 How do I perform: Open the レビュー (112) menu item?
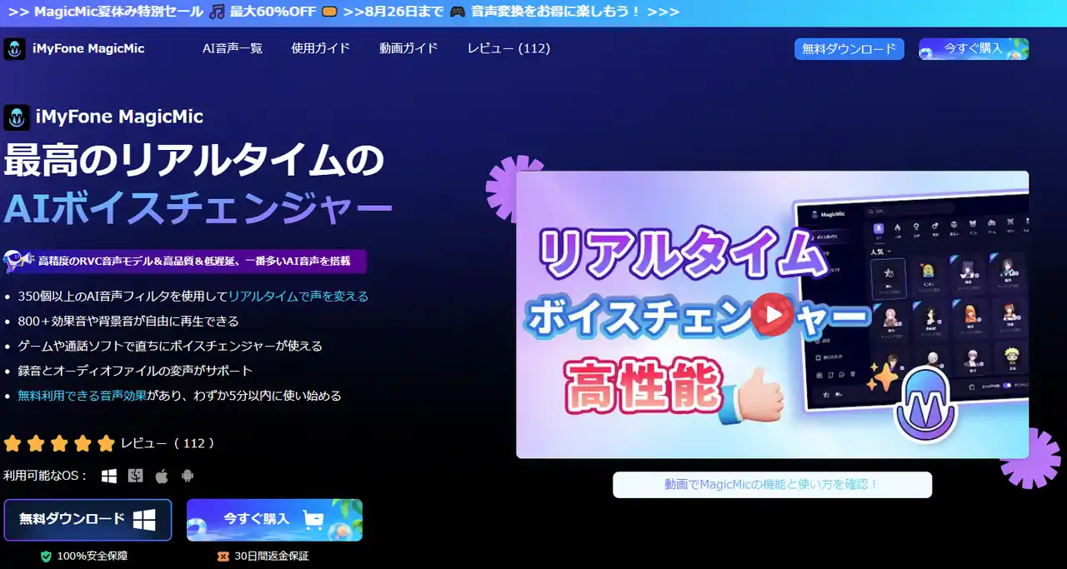[508, 48]
